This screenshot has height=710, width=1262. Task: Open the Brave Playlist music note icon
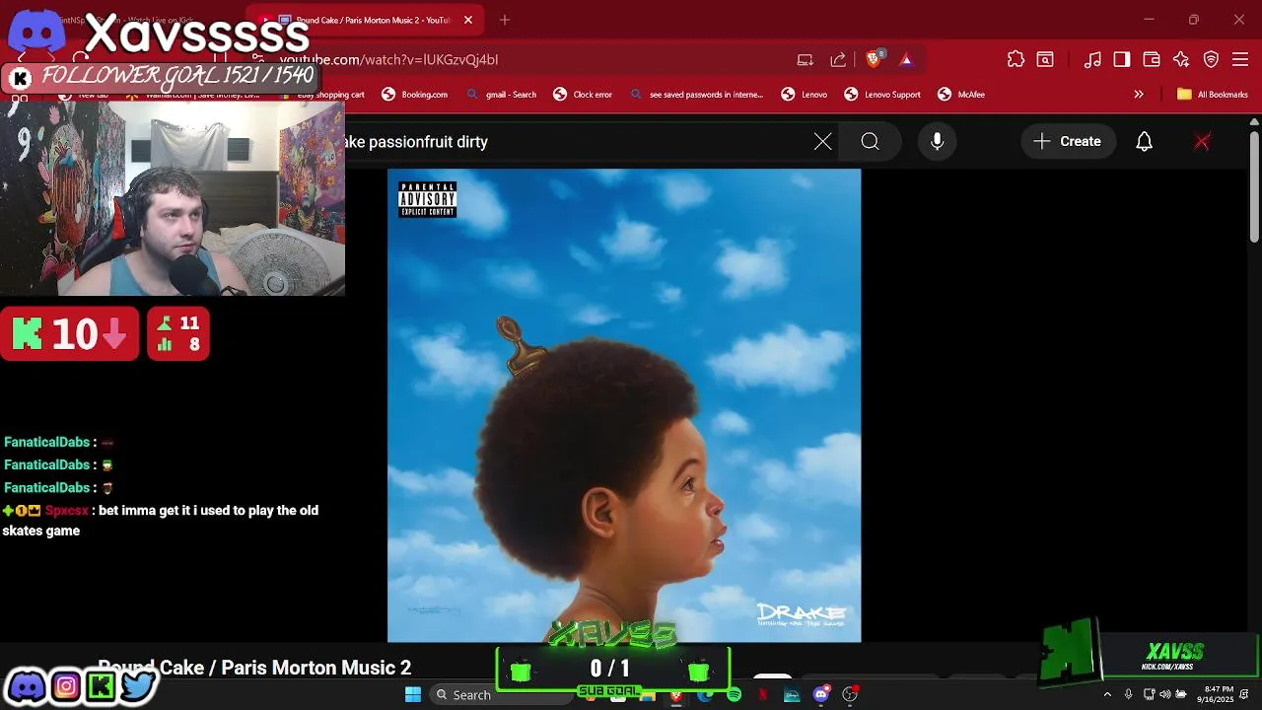pos(1092,60)
